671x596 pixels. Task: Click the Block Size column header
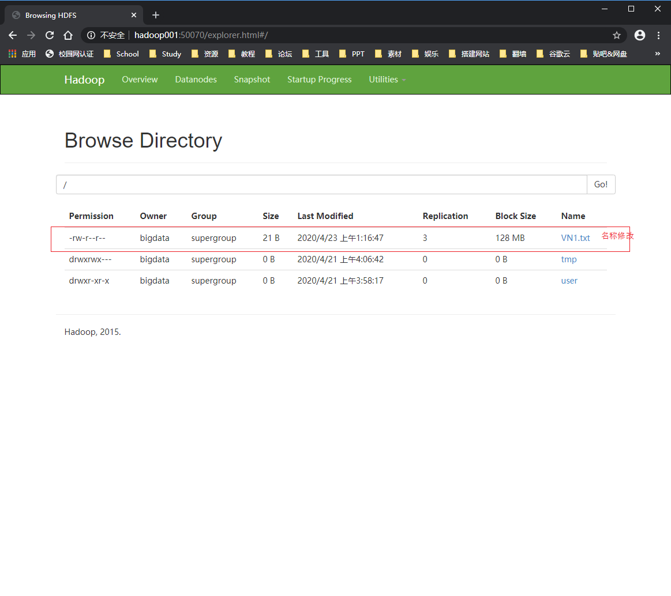(515, 216)
